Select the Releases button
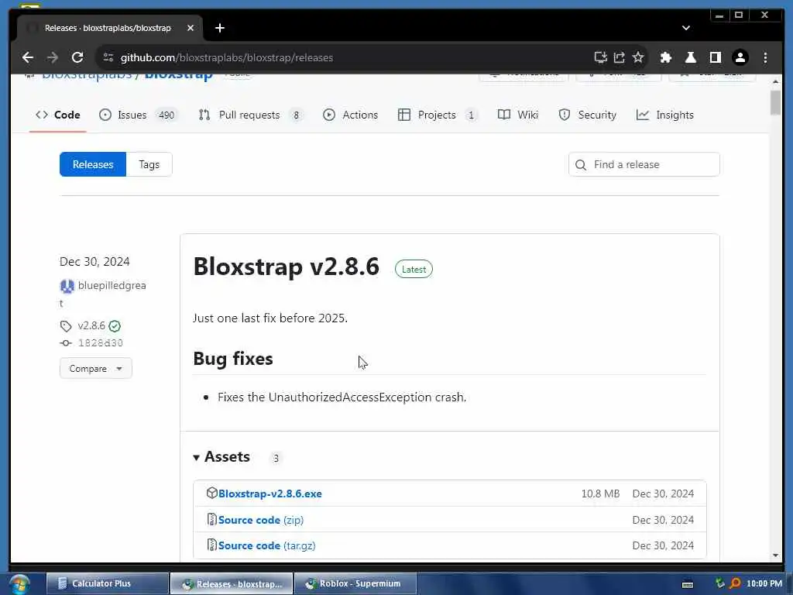The height and width of the screenshot is (595, 793). (x=93, y=164)
